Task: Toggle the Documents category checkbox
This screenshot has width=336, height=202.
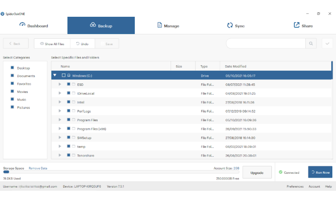Action: pos(12,76)
